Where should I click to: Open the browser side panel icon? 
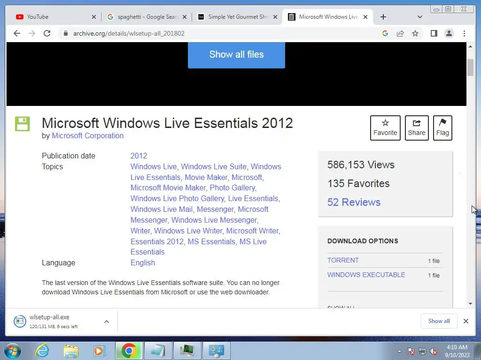tap(434, 33)
